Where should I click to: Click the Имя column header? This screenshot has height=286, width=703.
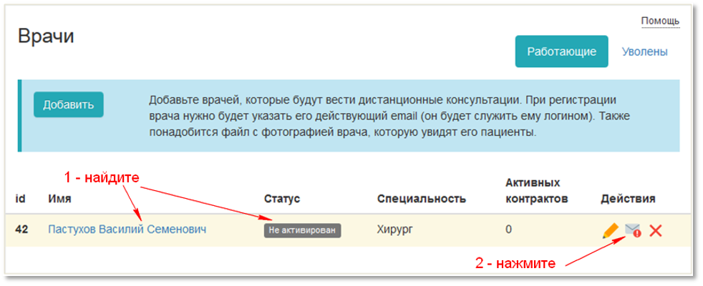coord(60,198)
